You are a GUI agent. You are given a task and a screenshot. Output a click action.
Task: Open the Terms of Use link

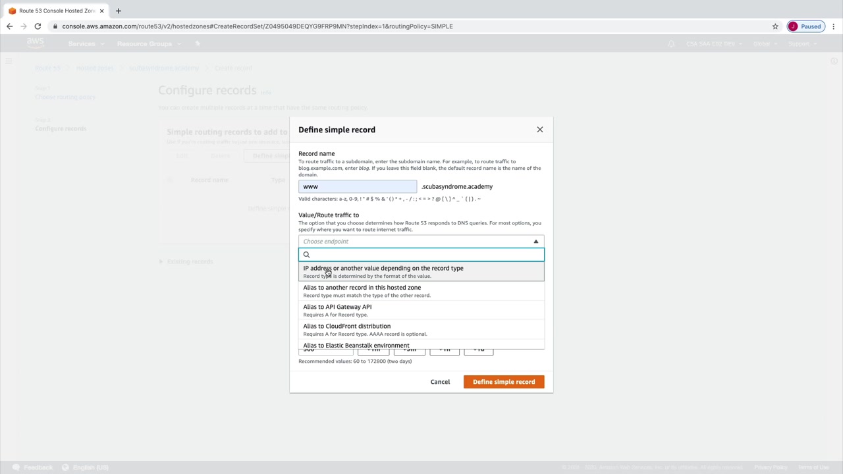coord(813,467)
